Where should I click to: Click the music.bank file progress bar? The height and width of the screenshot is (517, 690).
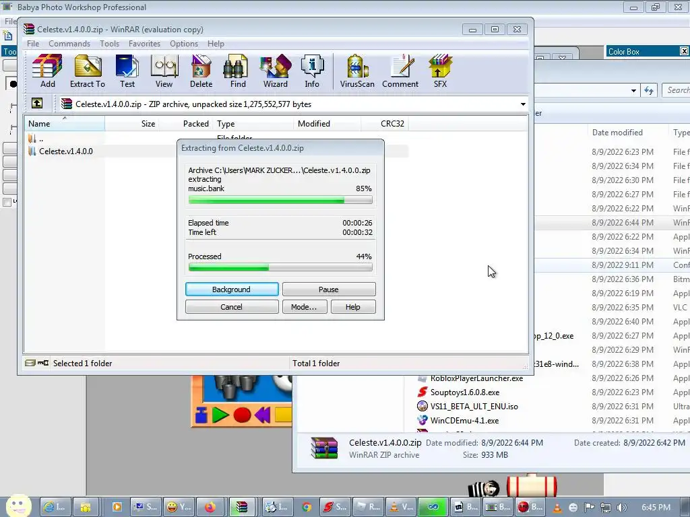click(x=280, y=201)
